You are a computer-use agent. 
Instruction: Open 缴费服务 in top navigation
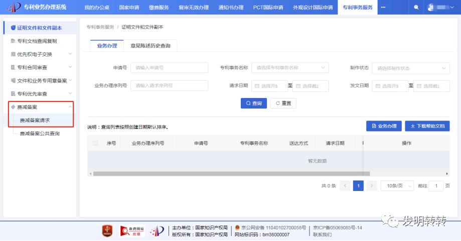point(159,7)
